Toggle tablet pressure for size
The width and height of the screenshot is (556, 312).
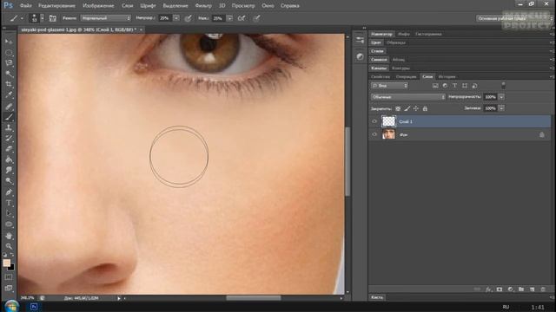coord(256,18)
